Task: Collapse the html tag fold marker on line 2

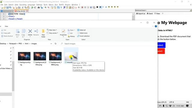Action: coord(7,16)
